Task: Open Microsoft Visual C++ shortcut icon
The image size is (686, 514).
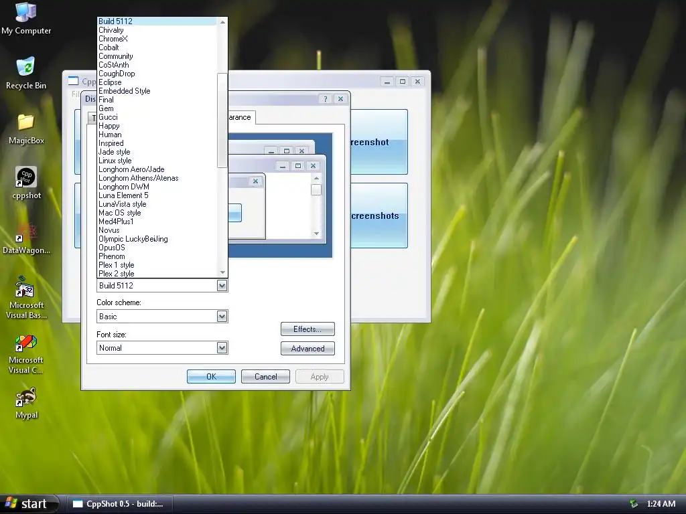Action: point(26,353)
